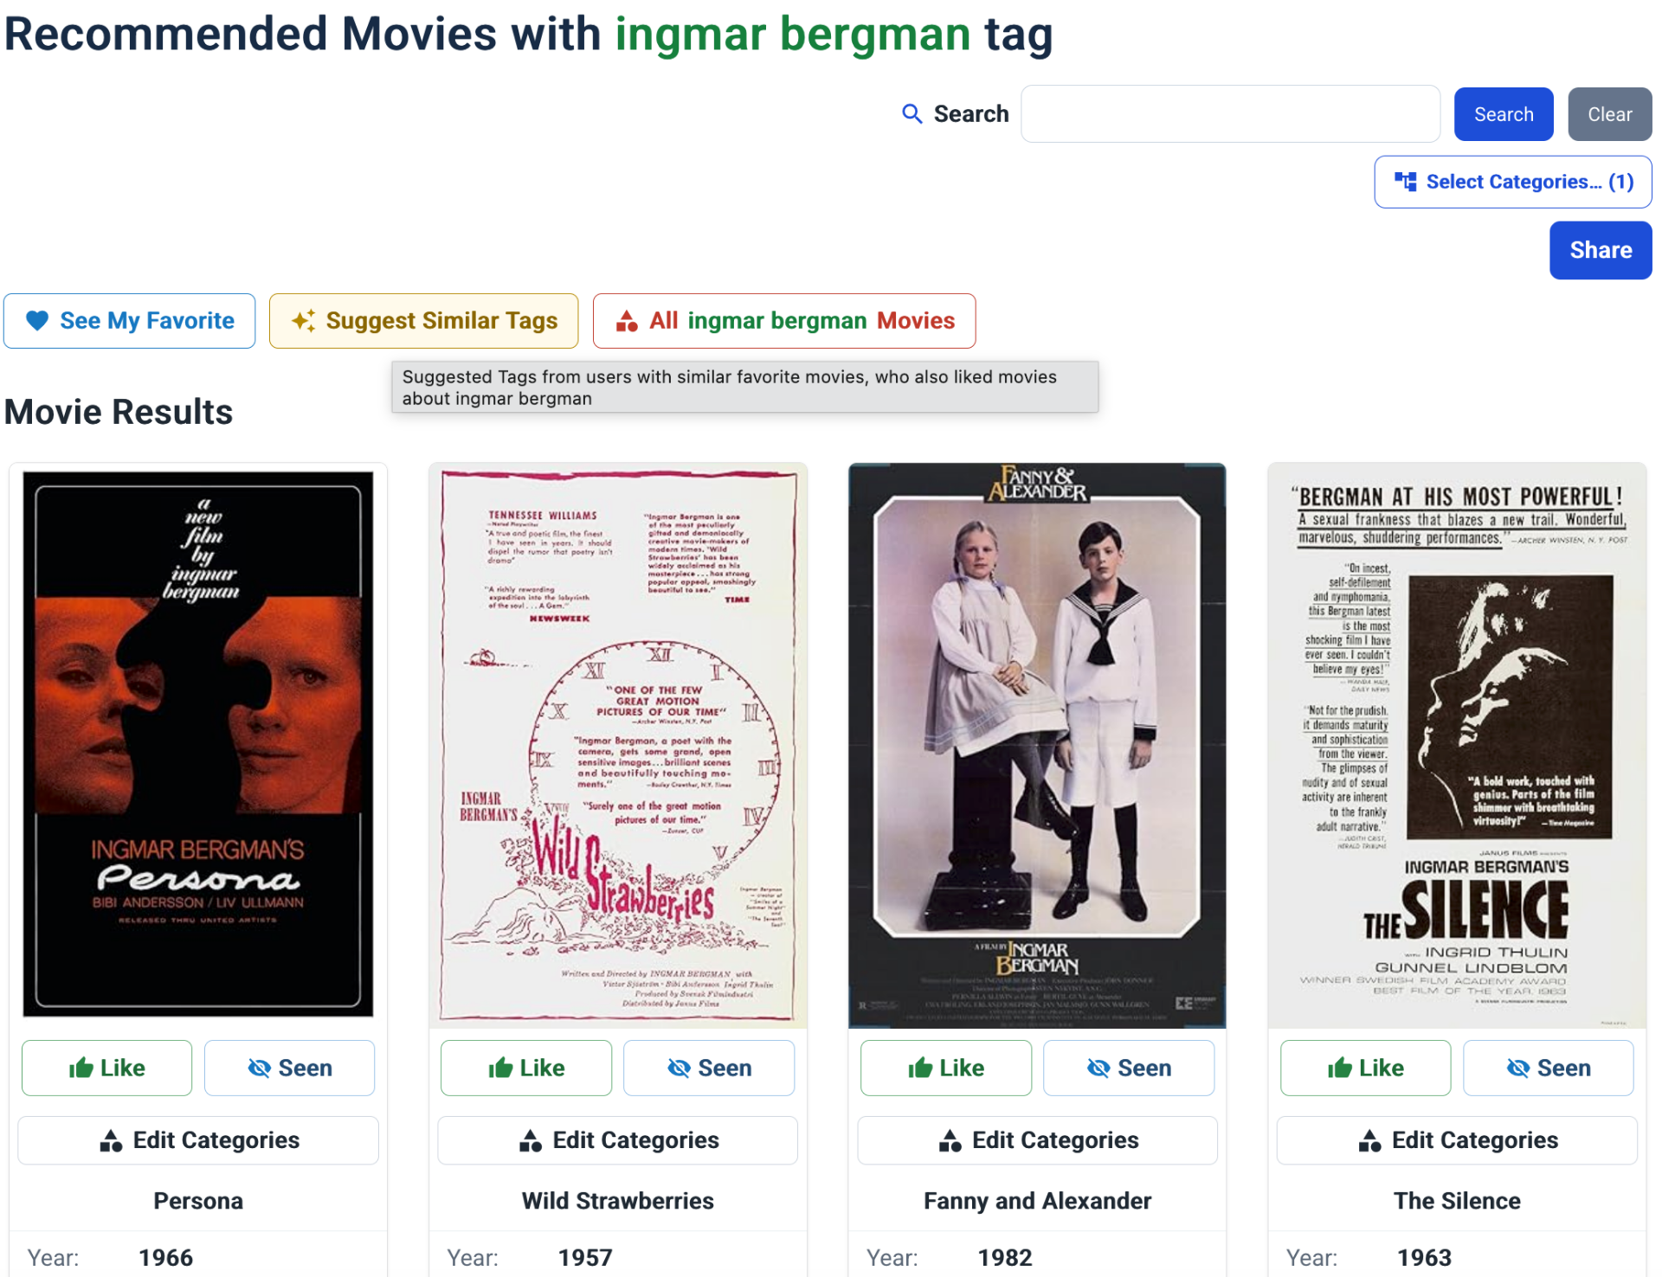The width and height of the screenshot is (1662, 1277).
Task: Click the heart icon in See My Favorite
Action: pyautogui.click(x=37, y=321)
